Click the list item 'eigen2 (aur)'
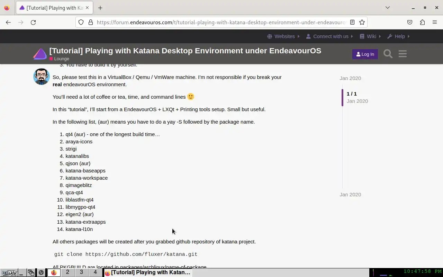 click(x=79, y=214)
